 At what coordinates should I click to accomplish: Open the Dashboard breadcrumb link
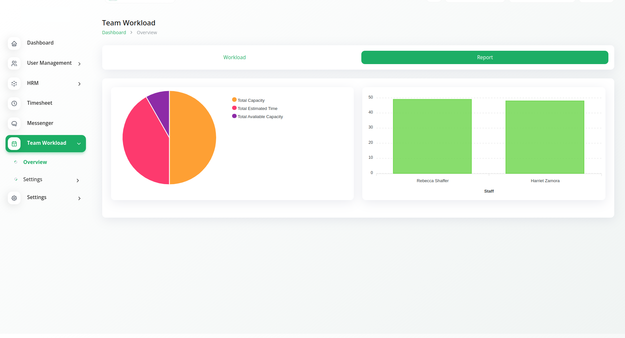pos(114,33)
